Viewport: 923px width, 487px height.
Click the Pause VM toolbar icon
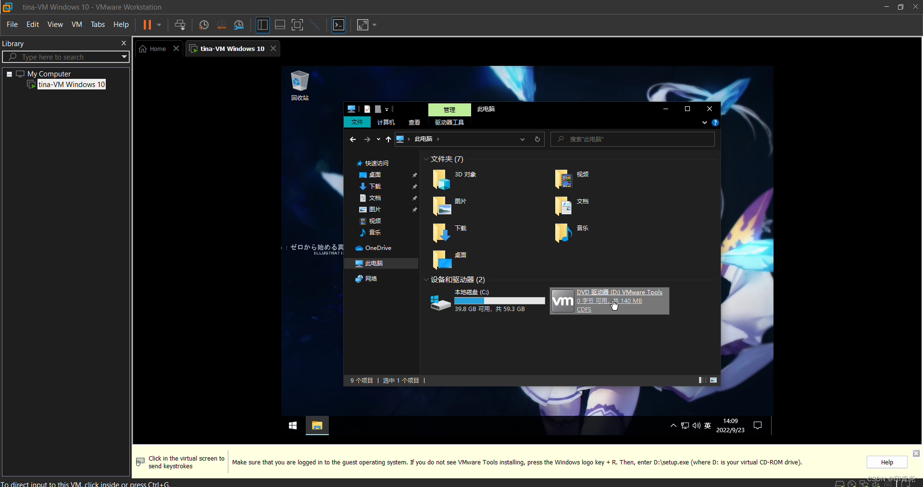(x=147, y=25)
